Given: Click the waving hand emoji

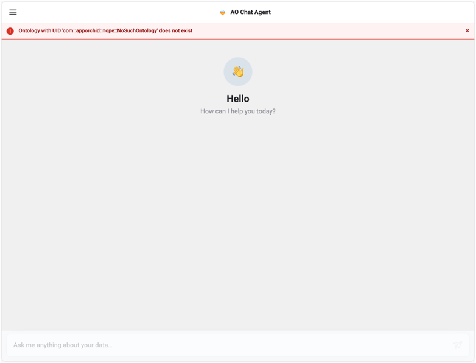Looking at the screenshot, I should pos(238,72).
